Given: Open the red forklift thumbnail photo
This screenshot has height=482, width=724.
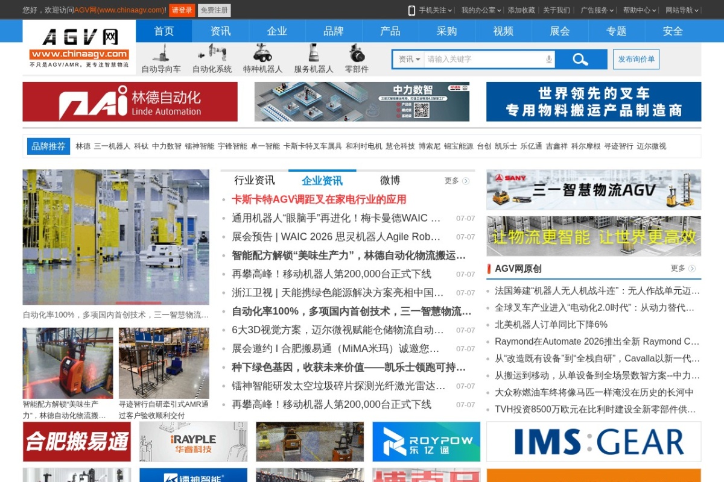Looking at the screenshot, I should [68, 363].
